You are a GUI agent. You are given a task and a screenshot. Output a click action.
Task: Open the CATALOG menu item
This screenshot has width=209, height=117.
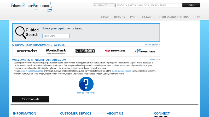(148, 17)
